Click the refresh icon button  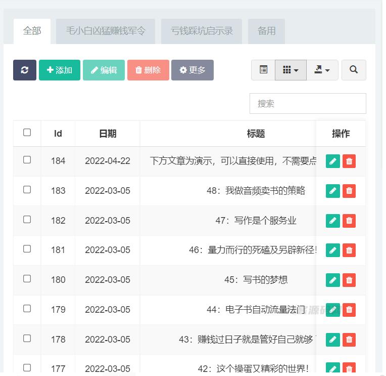point(25,70)
